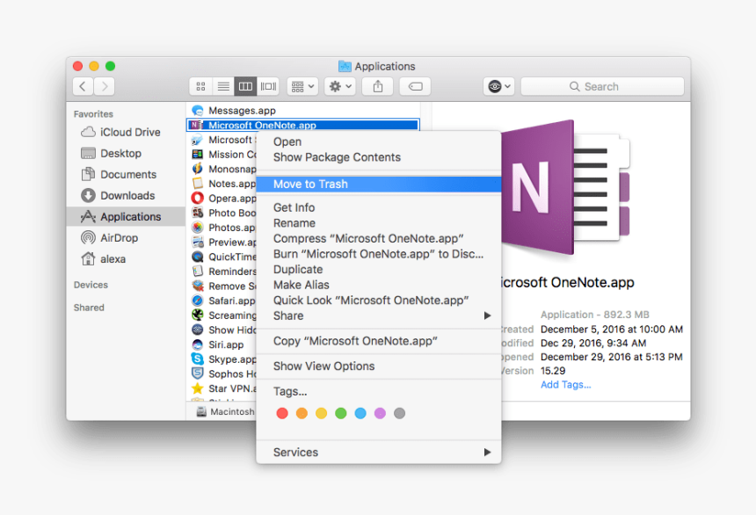Select the Star VPN app icon
The height and width of the screenshot is (515, 756).
tap(197, 388)
